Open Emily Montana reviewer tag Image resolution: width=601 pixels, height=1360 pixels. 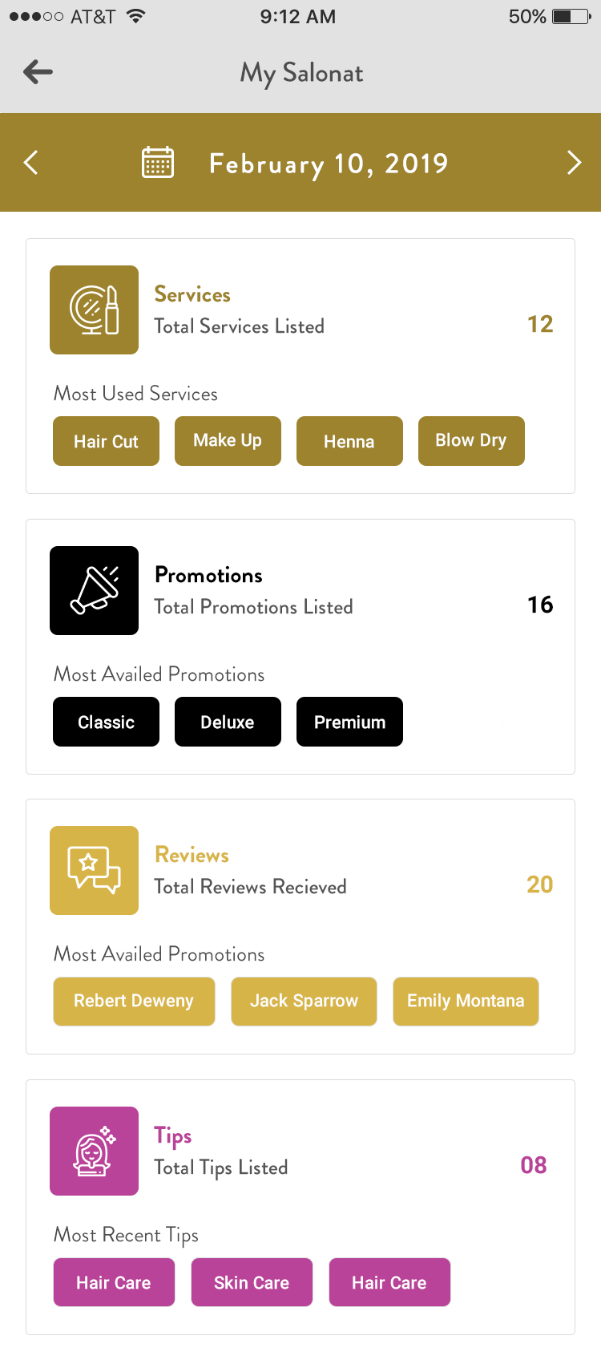[466, 1002]
